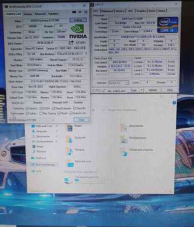The width and height of the screenshot is (194, 227).
Task: Select Документы in Explorer sidebar
Action: pyautogui.click(x=43, y=136)
